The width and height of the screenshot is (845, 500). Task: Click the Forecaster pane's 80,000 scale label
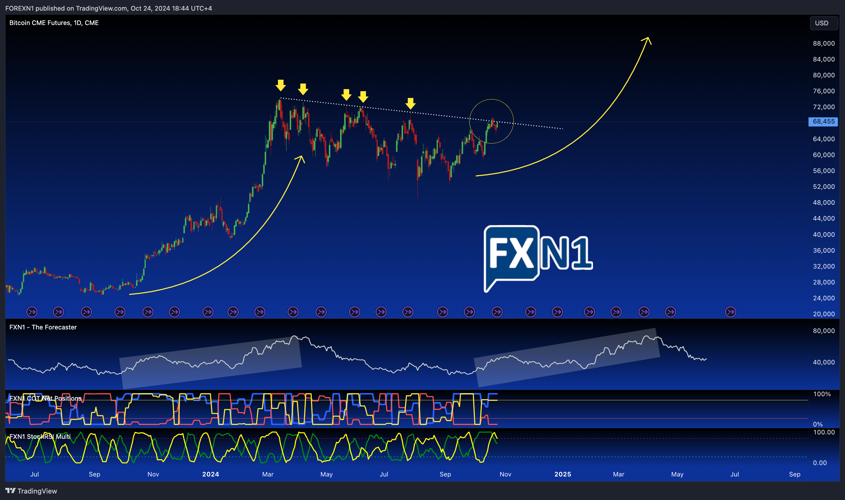[824, 331]
